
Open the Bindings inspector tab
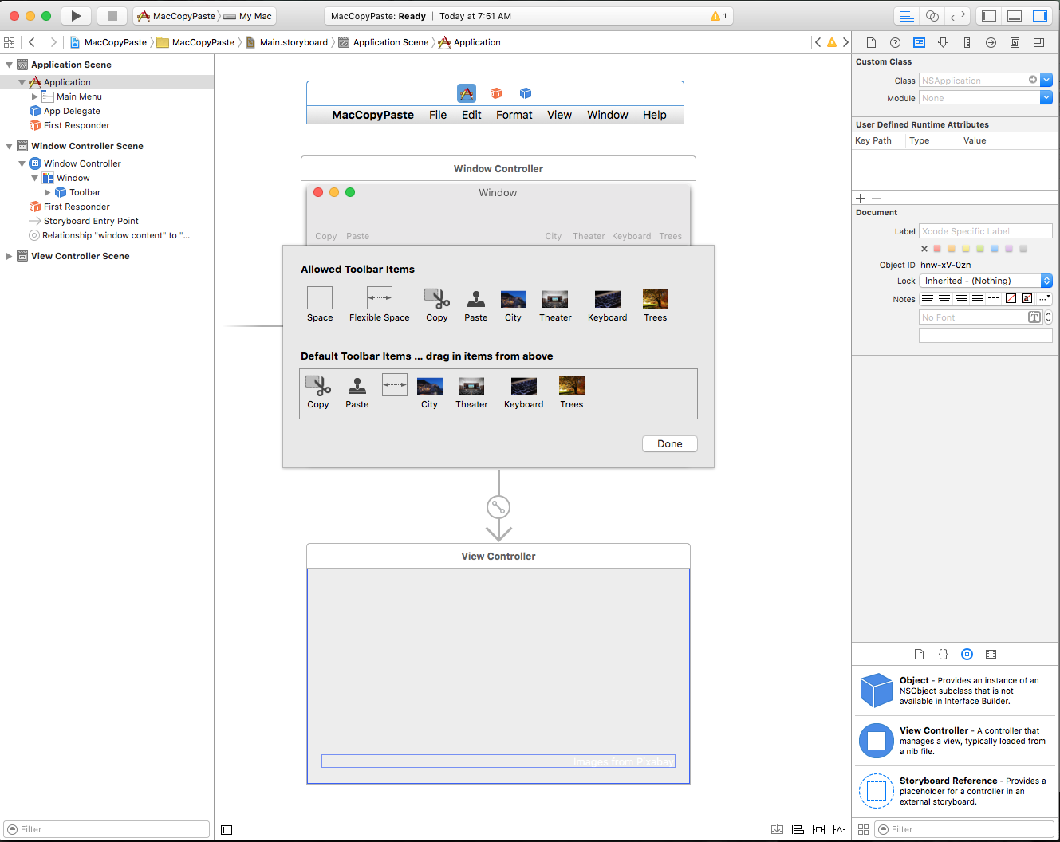[1015, 42]
